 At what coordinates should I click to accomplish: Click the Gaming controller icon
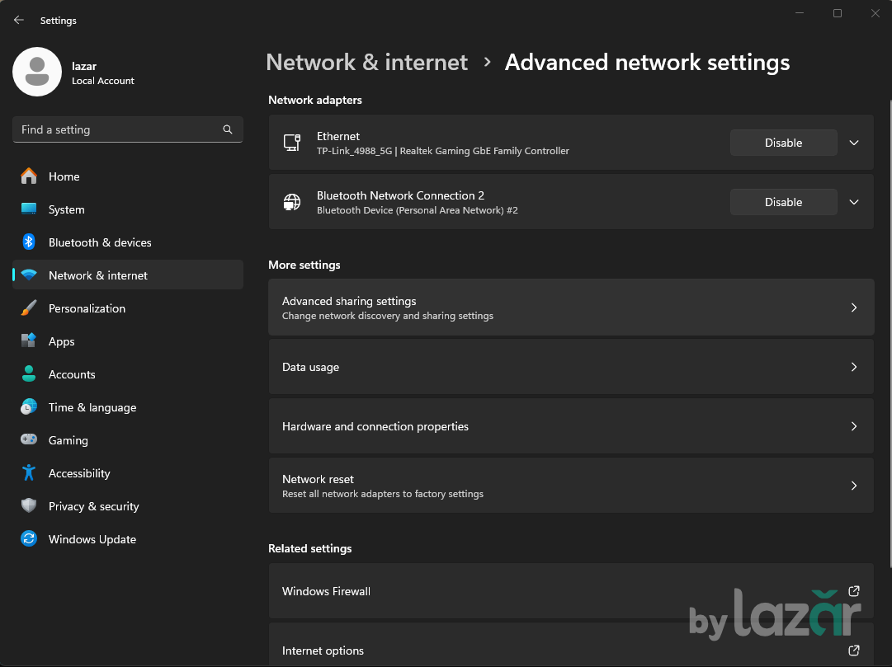(x=29, y=440)
